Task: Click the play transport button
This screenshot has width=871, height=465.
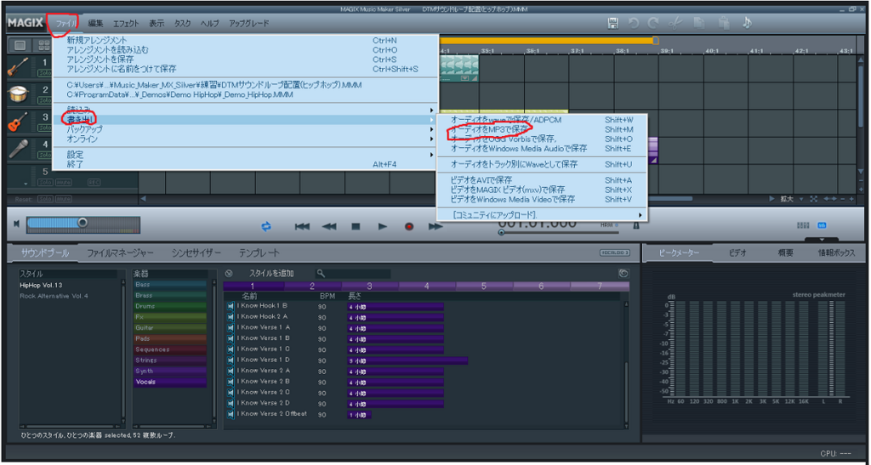Action: [x=382, y=226]
